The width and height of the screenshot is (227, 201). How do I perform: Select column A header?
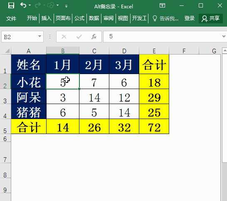(29, 51)
